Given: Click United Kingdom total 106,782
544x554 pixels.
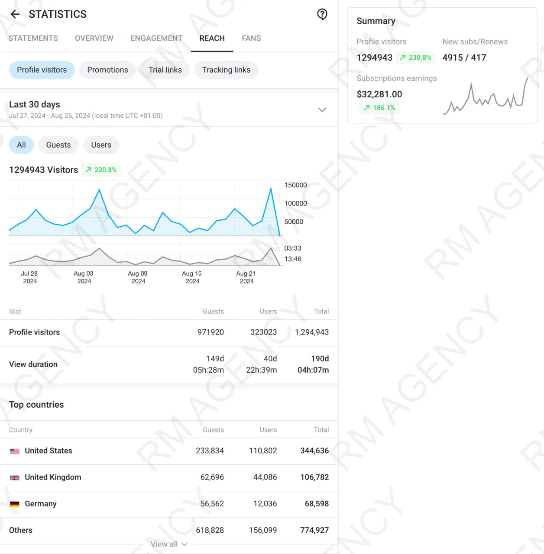Looking at the screenshot, I should coord(314,477).
